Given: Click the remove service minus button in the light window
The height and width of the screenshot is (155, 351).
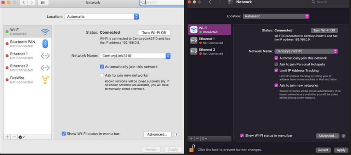Looking at the screenshot, I should point(14,137).
